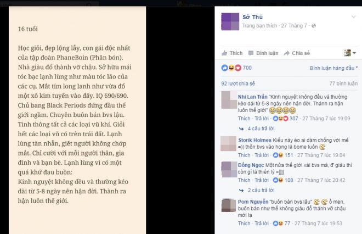The image size is (362, 234).
Task: Click the Chia sẻ share arrow icon
Action: pyautogui.click(x=286, y=53)
